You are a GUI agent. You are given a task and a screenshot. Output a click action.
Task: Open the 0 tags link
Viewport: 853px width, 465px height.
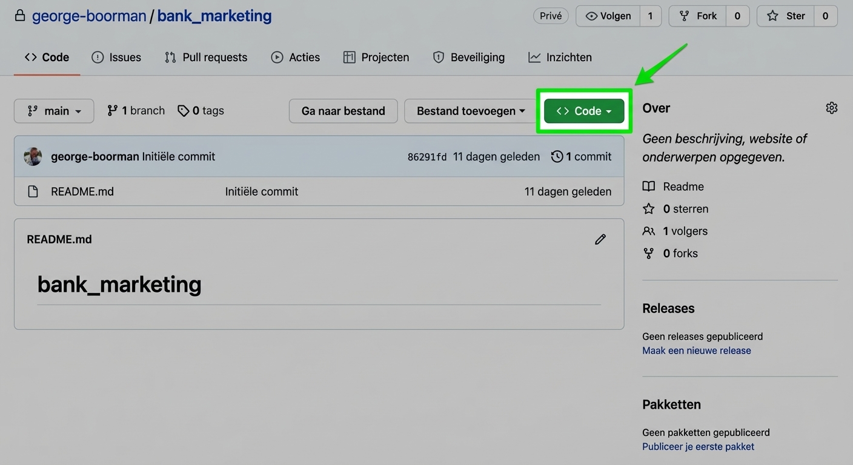pyautogui.click(x=201, y=111)
